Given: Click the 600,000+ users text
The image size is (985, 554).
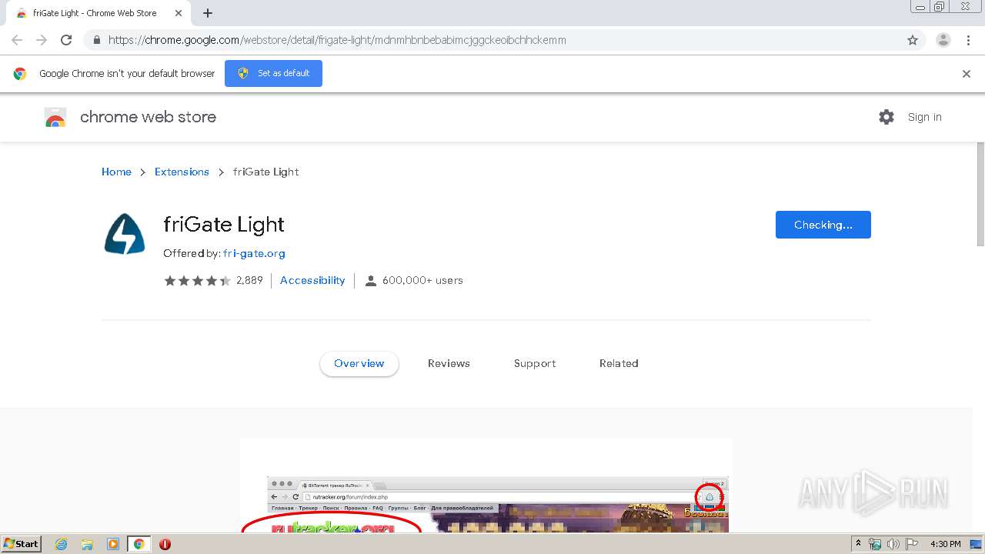Looking at the screenshot, I should [x=422, y=281].
